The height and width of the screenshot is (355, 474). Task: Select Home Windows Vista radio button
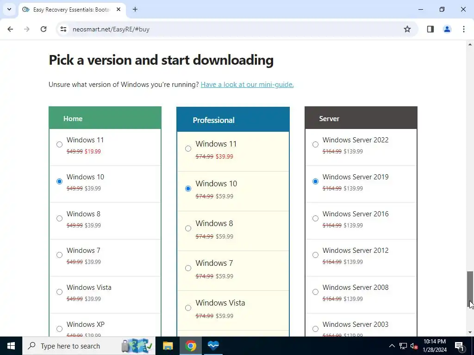pos(60,292)
